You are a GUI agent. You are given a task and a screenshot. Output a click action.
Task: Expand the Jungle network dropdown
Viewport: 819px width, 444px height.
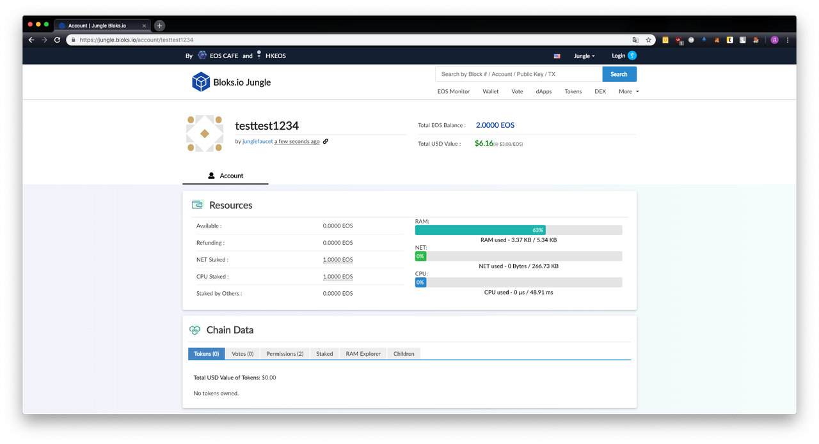584,56
